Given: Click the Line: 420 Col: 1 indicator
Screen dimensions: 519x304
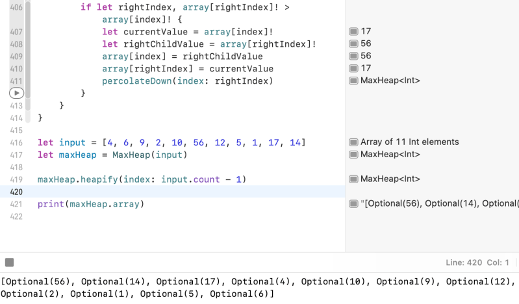Looking at the screenshot, I should pyautogui.click(x=477, y=262).
